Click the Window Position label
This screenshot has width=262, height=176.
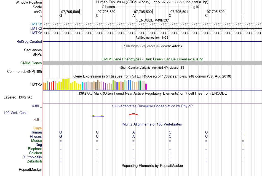(29, 2)
